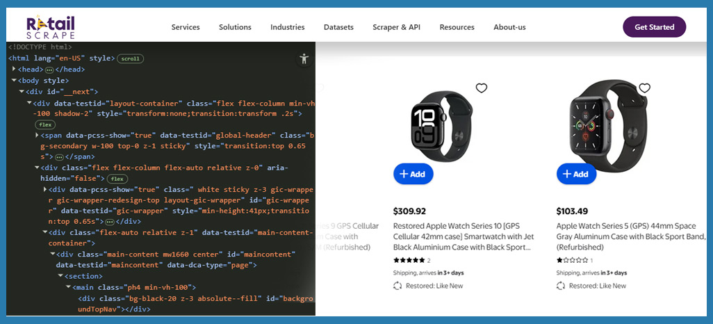
Task: Collapse the div id="__next" node
Action: click(22, 92)
